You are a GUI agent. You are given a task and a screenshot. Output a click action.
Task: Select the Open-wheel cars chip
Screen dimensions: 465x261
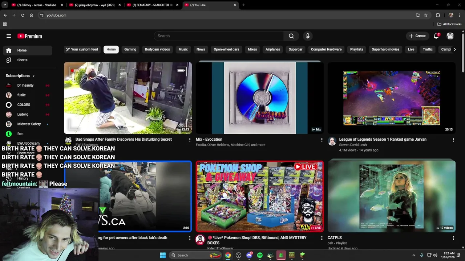coord(226,49)
